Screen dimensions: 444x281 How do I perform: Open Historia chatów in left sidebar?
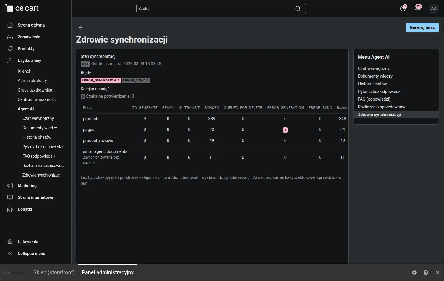pyautogui.click(x=37, y=137)
